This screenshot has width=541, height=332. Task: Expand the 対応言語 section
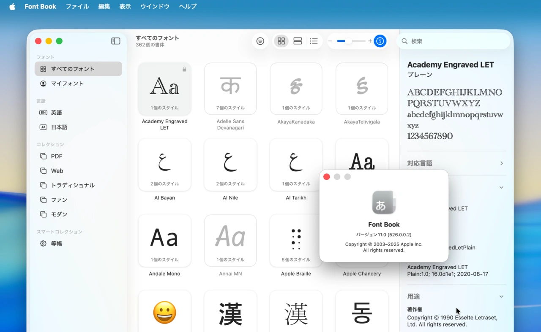tap(501, 163)
